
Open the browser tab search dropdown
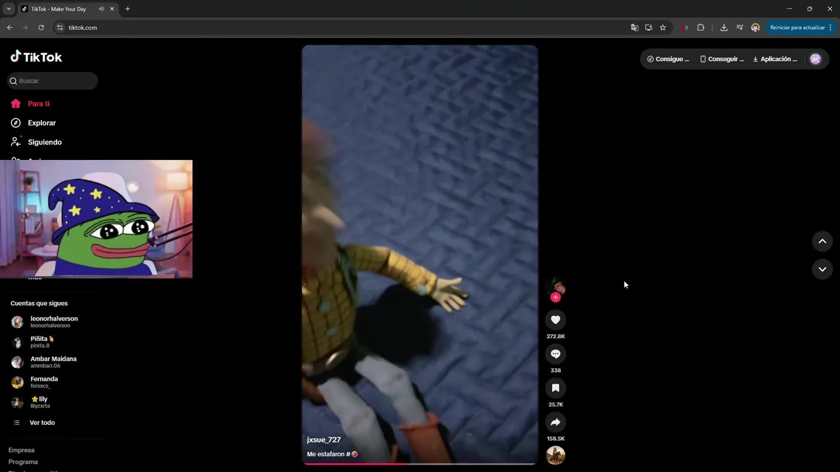pyautogui.click(x=9, y=9)
